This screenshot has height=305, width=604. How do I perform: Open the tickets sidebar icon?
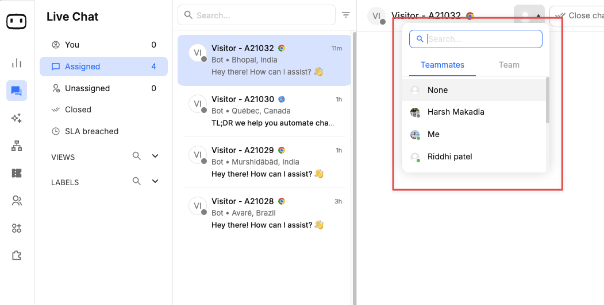tap(17, 173)
